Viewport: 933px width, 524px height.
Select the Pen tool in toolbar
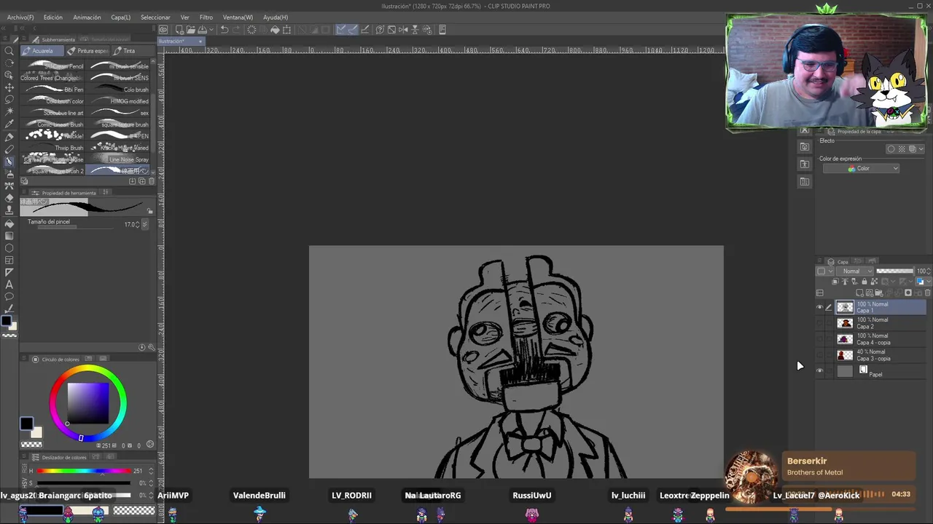[x=9, y=138]
